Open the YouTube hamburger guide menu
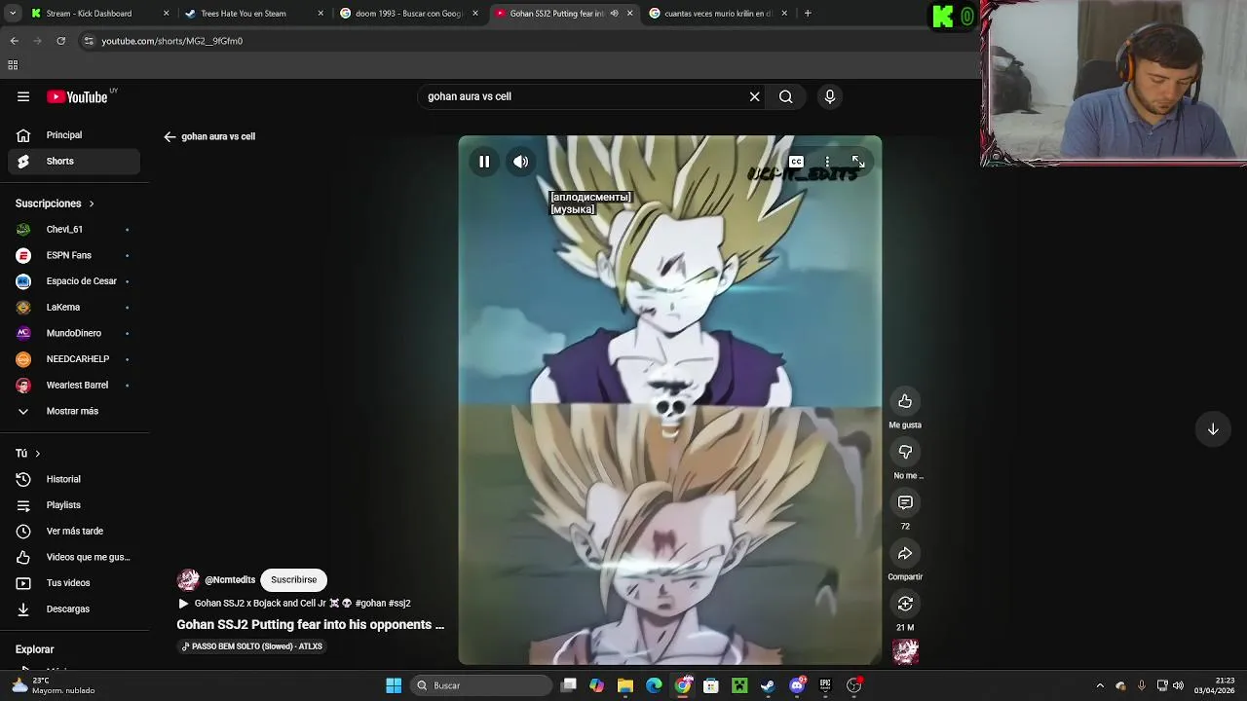The width and height of the screenshot is (1247, 701). (x=23, y=96)
